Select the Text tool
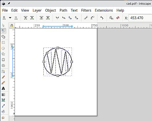This screenshot has height=121, width=152. [3, 88]
